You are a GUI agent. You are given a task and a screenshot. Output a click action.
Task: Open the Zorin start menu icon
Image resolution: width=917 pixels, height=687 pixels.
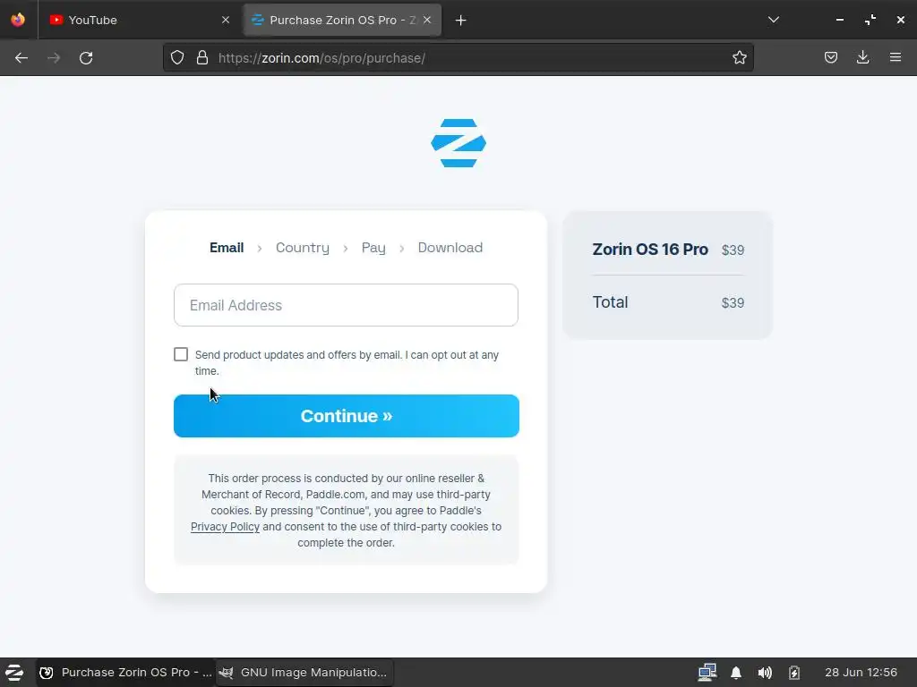point(14,673)
